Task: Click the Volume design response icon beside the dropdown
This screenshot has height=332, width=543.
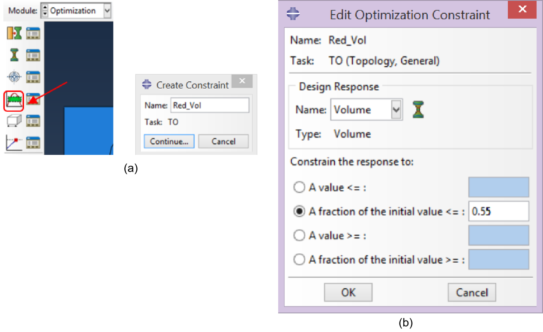Action: pyautogui.click(x=418, y=110)
